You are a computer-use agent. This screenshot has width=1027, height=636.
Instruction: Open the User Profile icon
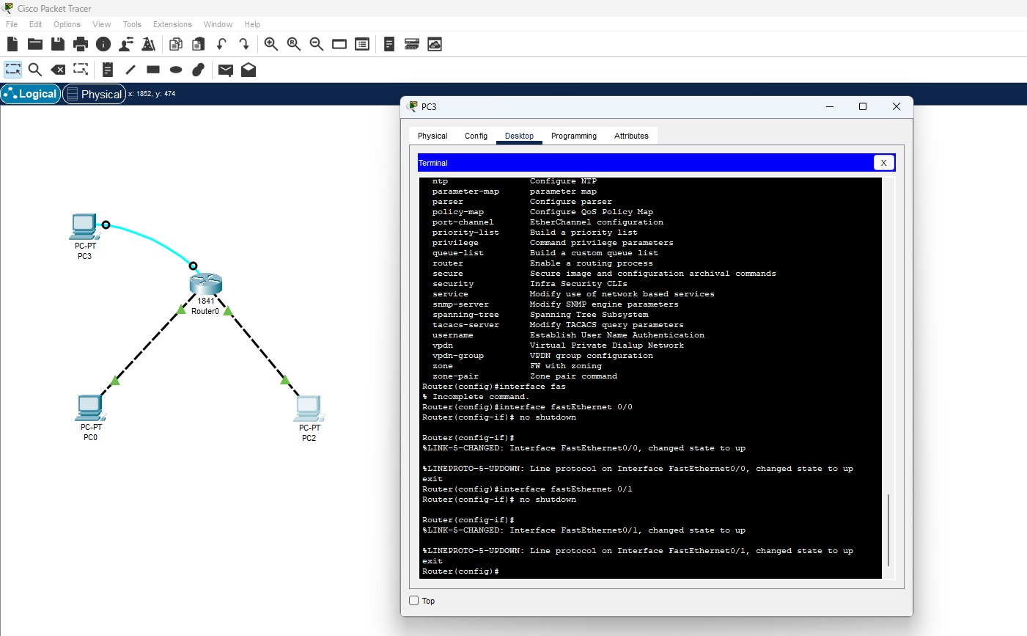coord(126,44)
